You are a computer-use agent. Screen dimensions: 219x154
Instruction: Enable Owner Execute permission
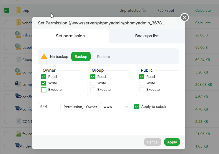pyautogui.click(x=44, y=90)
